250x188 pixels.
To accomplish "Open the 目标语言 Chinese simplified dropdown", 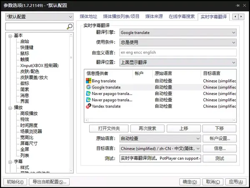I will [160, 148].
